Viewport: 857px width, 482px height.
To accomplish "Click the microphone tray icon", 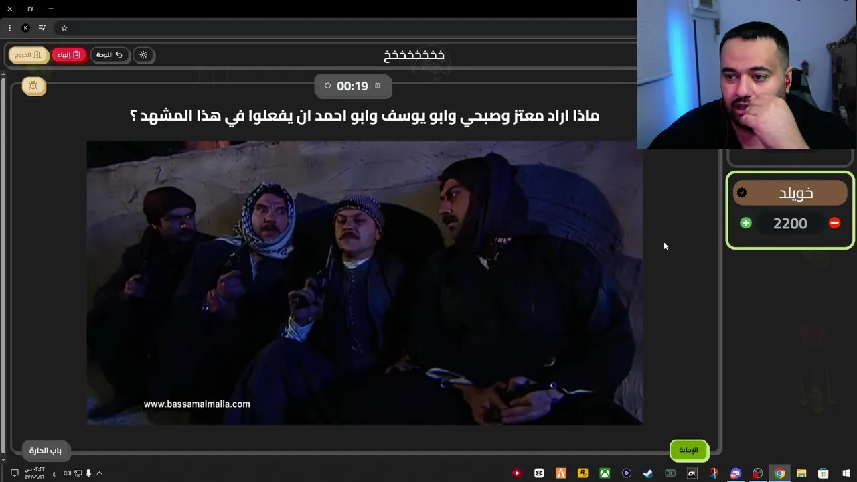I will click(x=88, y=473).
